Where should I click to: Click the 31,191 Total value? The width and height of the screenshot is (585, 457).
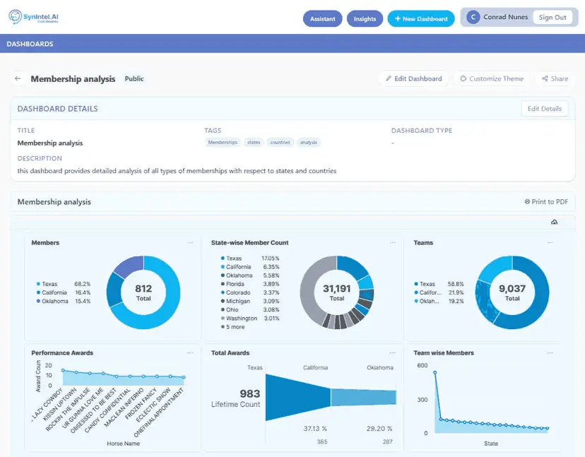[337, 292]
